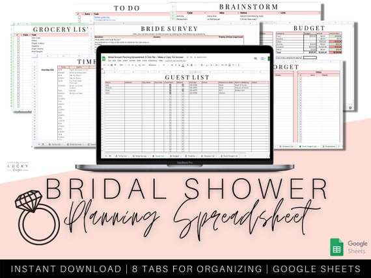
Task: Open the Gather guest list link in To Do
Action: click(102, 18)
